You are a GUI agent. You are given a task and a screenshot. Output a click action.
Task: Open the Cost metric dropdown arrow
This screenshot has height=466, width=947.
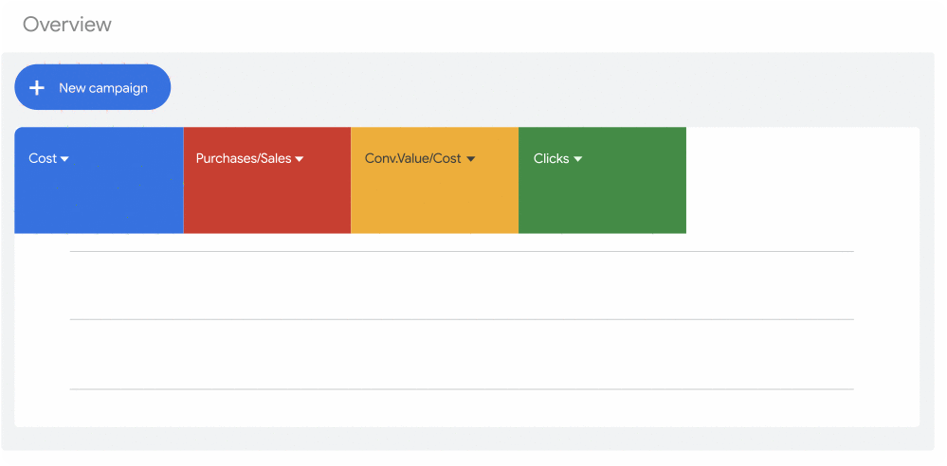pos(65,159)
